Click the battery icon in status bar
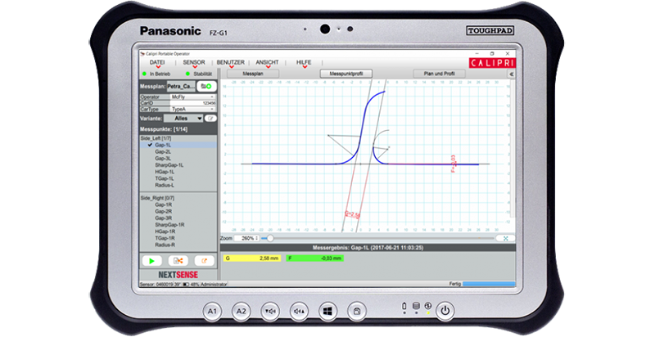The height and width of the screenshot is (337, 655). pyautogui.click(x=186, y=284)
